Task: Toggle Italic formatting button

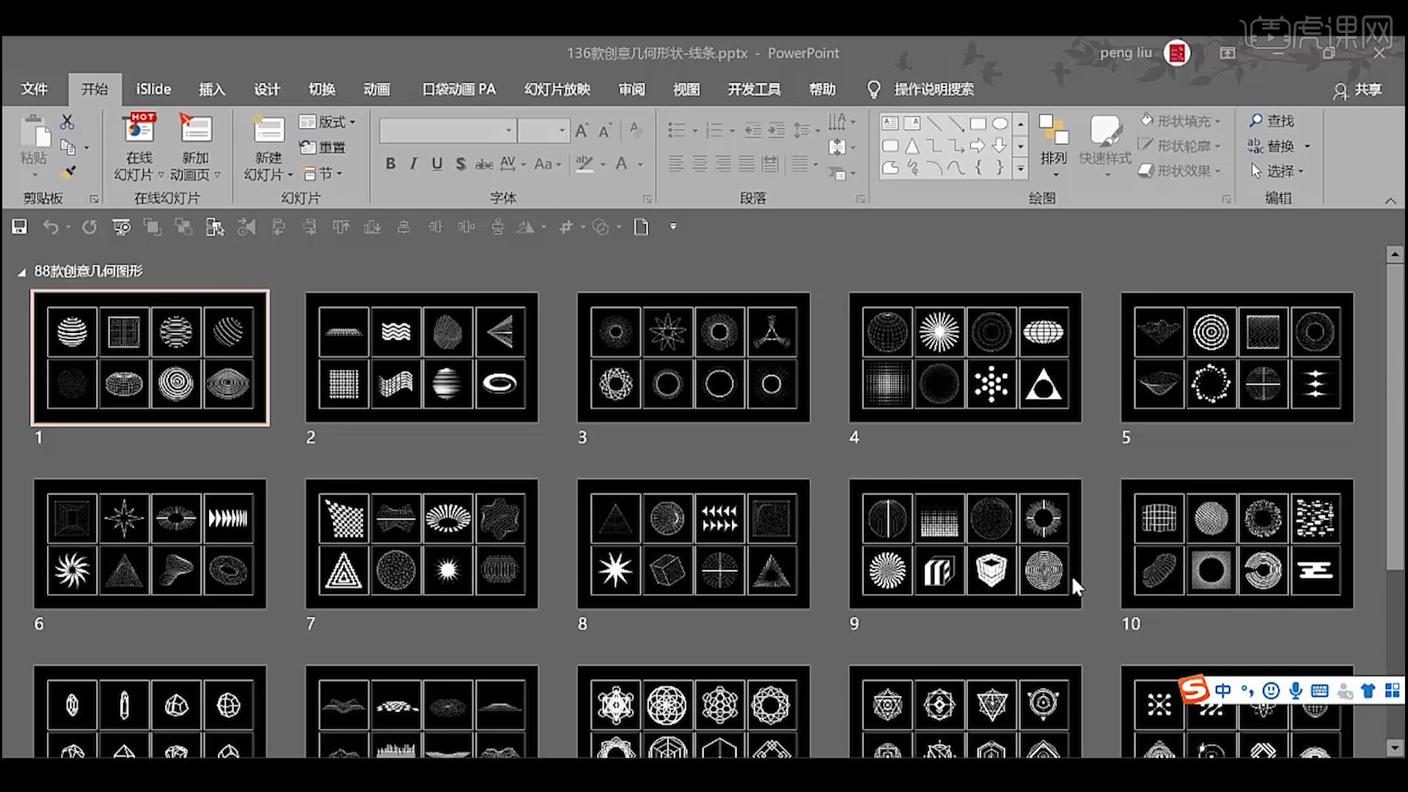Action: [x=414, y=164]
